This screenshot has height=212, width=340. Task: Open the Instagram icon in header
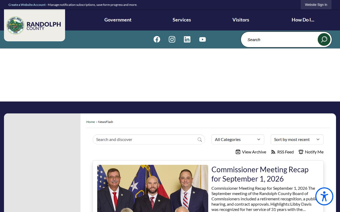(172, 39)
